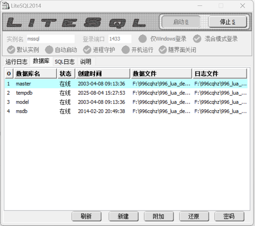
Task: Open the 说明 tab
Action: point(86,62)
